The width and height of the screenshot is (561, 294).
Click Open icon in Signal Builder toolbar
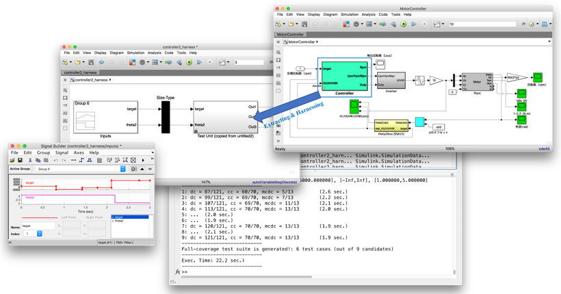pos(12,160)
